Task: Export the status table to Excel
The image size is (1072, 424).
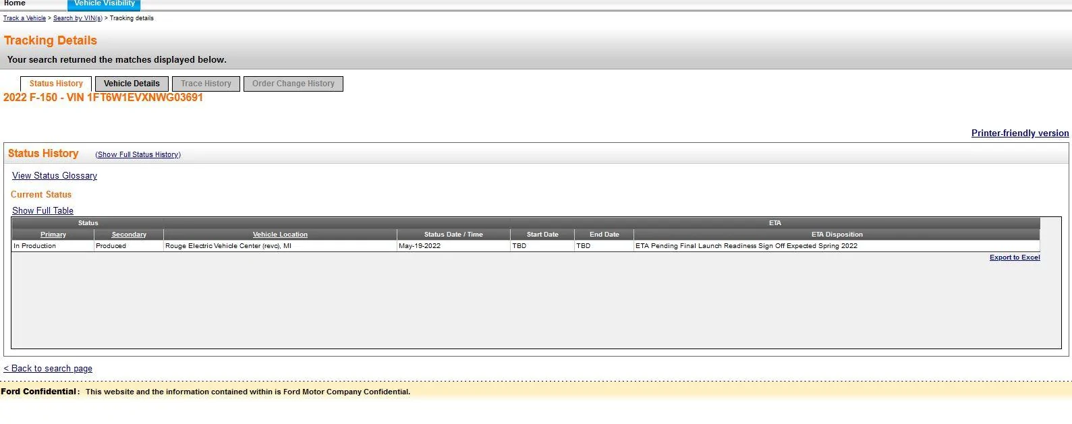Action: [x=1014, y=258]
